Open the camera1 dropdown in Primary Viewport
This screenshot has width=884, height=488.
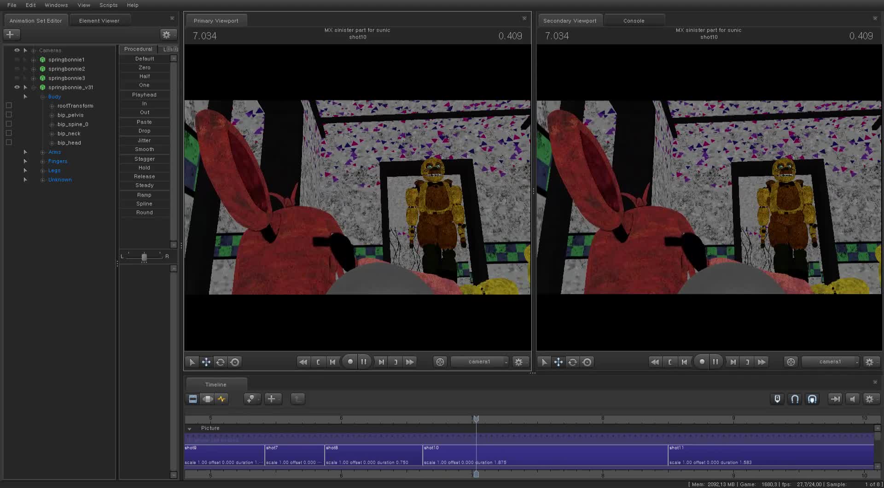click(x=480, y=362)
